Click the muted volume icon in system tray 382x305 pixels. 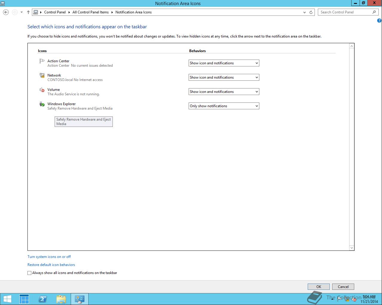(x=354, y=299)
